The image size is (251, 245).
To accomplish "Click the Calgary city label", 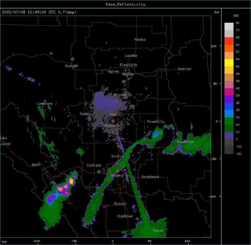I will tap(116, 175).
